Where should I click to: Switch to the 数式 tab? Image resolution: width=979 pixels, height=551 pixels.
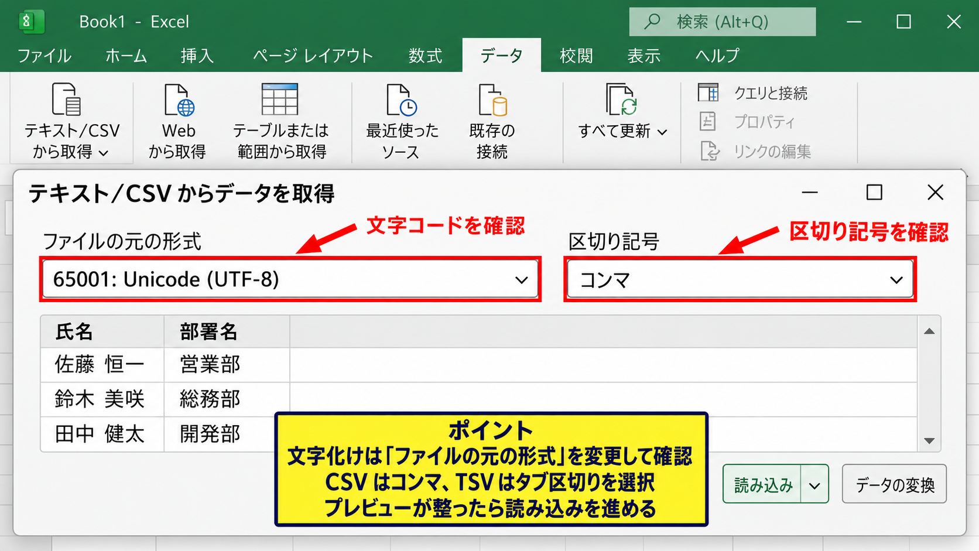[x=425, y=56]
